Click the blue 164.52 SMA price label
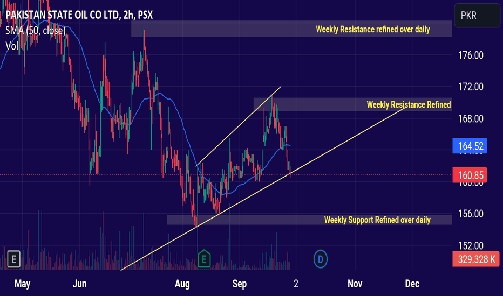This screenshot has height=296, width=503. [x=470, y=146]
